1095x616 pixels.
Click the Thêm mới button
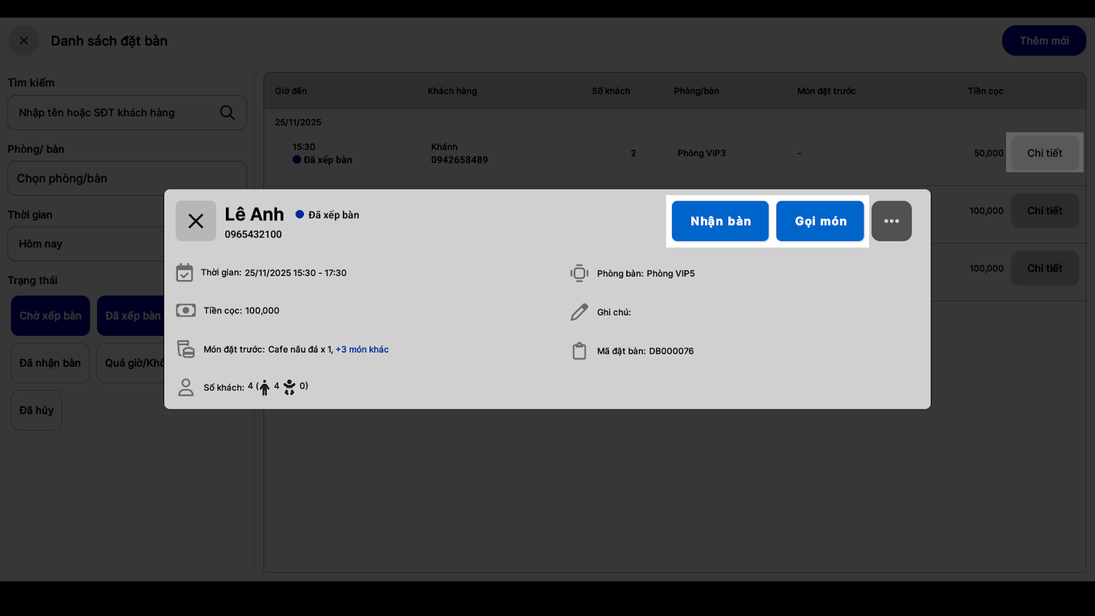coord(1044,41)
